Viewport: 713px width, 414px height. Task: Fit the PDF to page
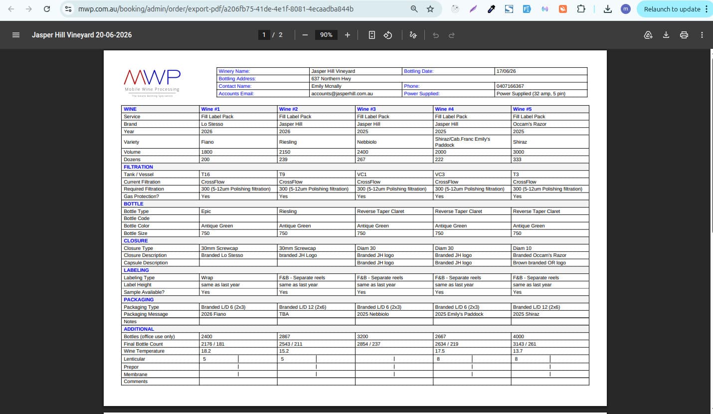click(x=372, y=35)
